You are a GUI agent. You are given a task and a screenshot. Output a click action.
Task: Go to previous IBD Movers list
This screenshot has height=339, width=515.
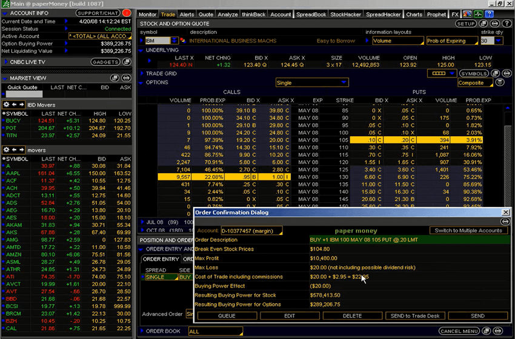(14, 105)
